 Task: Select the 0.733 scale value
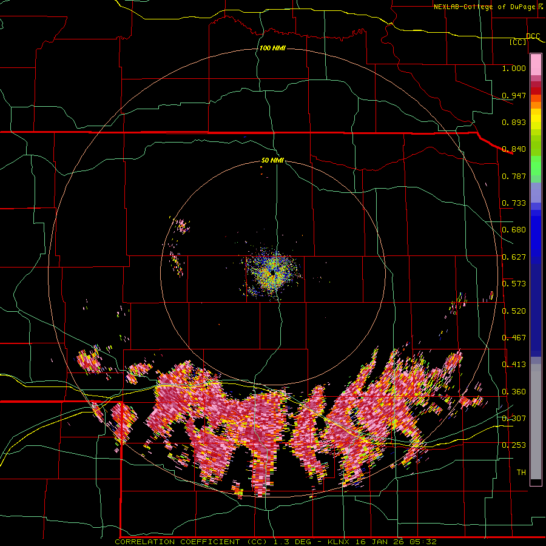(x=514, y=203)
